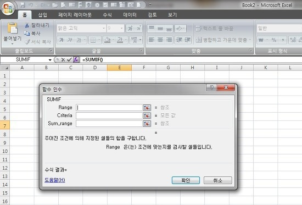Image resolution: width=302 pixels, height=205 pixels.
Task: Open the Office button menu
Action: click(x=8, y=8)
